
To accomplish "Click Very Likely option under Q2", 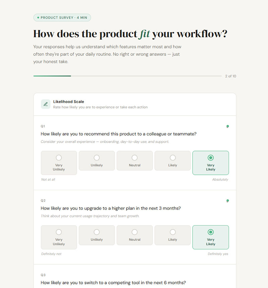I will (x=210, y=237).
